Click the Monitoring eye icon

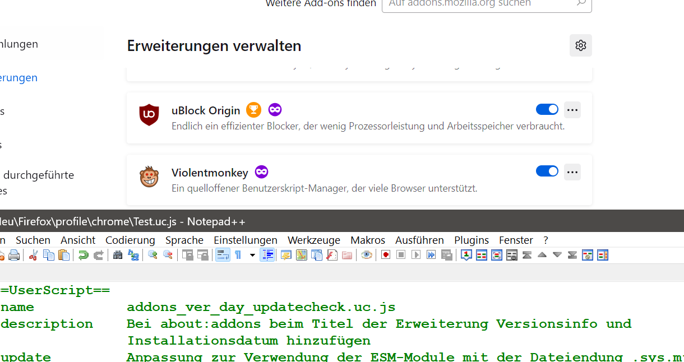pos(367,255)
